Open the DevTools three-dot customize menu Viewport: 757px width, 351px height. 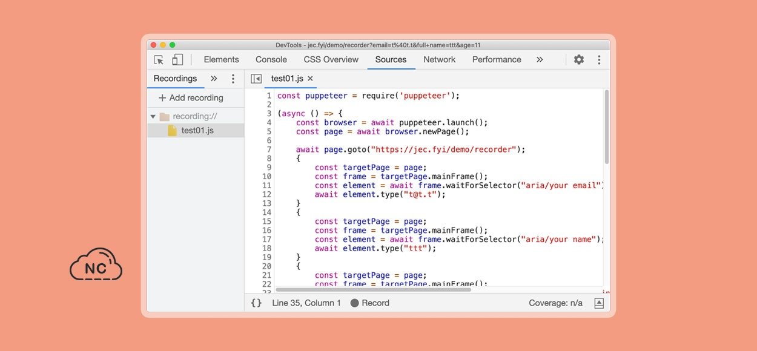click(599, 59)
